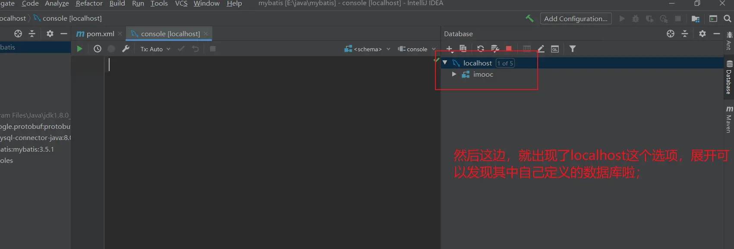Collapse the localhost data source node

point(445,62)
